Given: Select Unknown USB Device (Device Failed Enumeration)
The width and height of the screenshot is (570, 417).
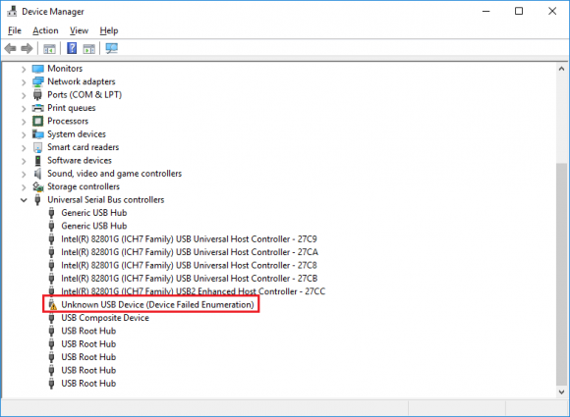Looking at the screenshot, I should (x=157, y=304).
